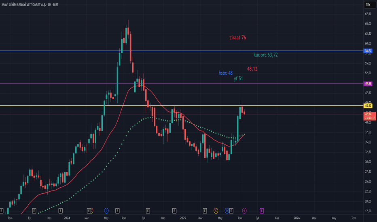Image resolution: width=377 pixels, height=222 pixels.
Task: Click the 67,50 price axis value
Action: tap(368, 14)
